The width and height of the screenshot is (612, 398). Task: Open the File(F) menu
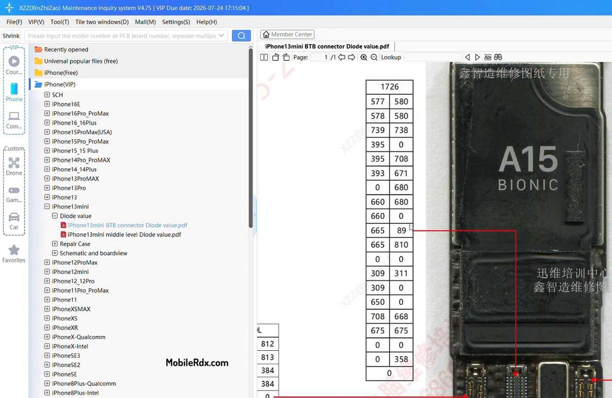14,22
